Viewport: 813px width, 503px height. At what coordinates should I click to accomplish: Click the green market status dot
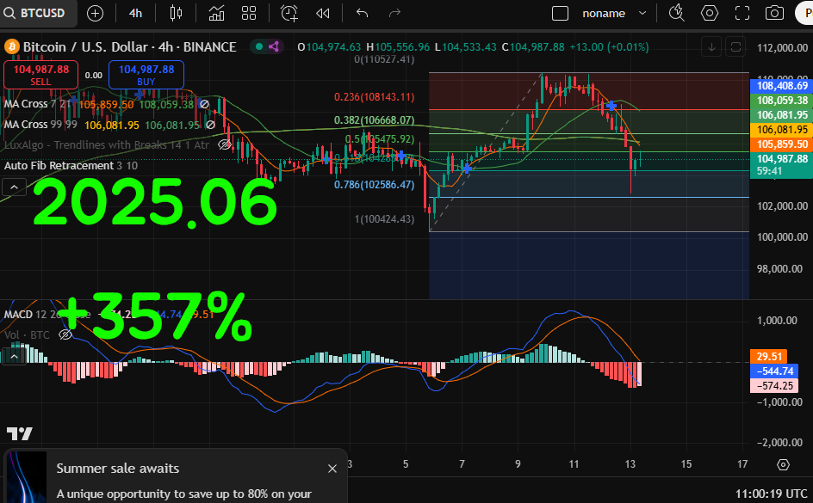pos(258,47)
